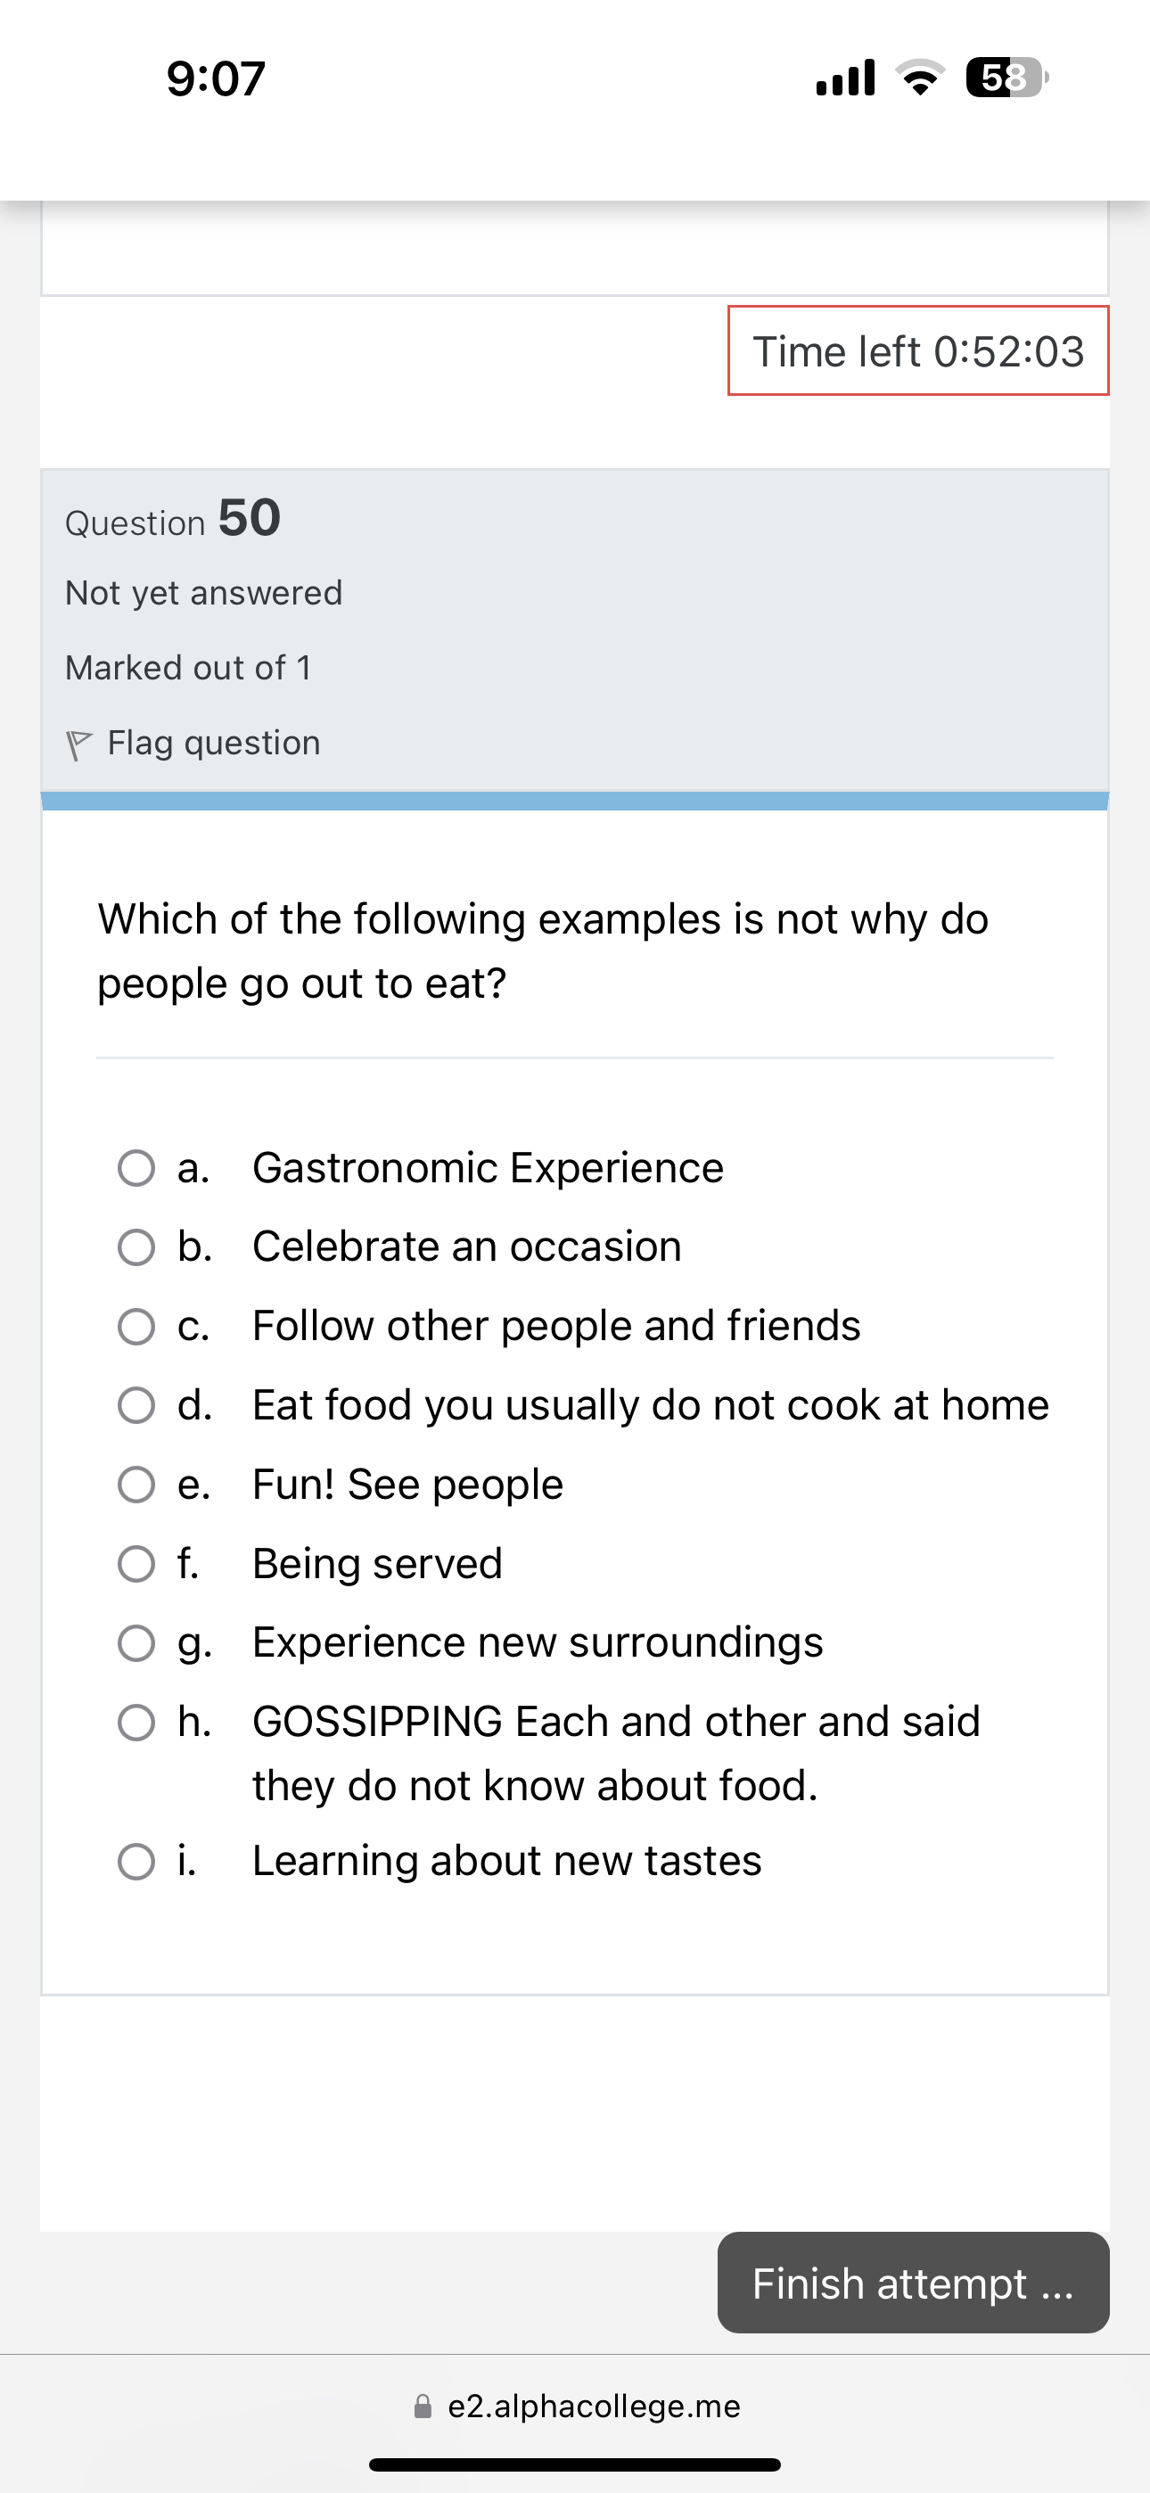Select option a. Gastronomic Experience
This screenshot has width=1150, height=2493.
pyautogui.click(x=136, y=1168)
